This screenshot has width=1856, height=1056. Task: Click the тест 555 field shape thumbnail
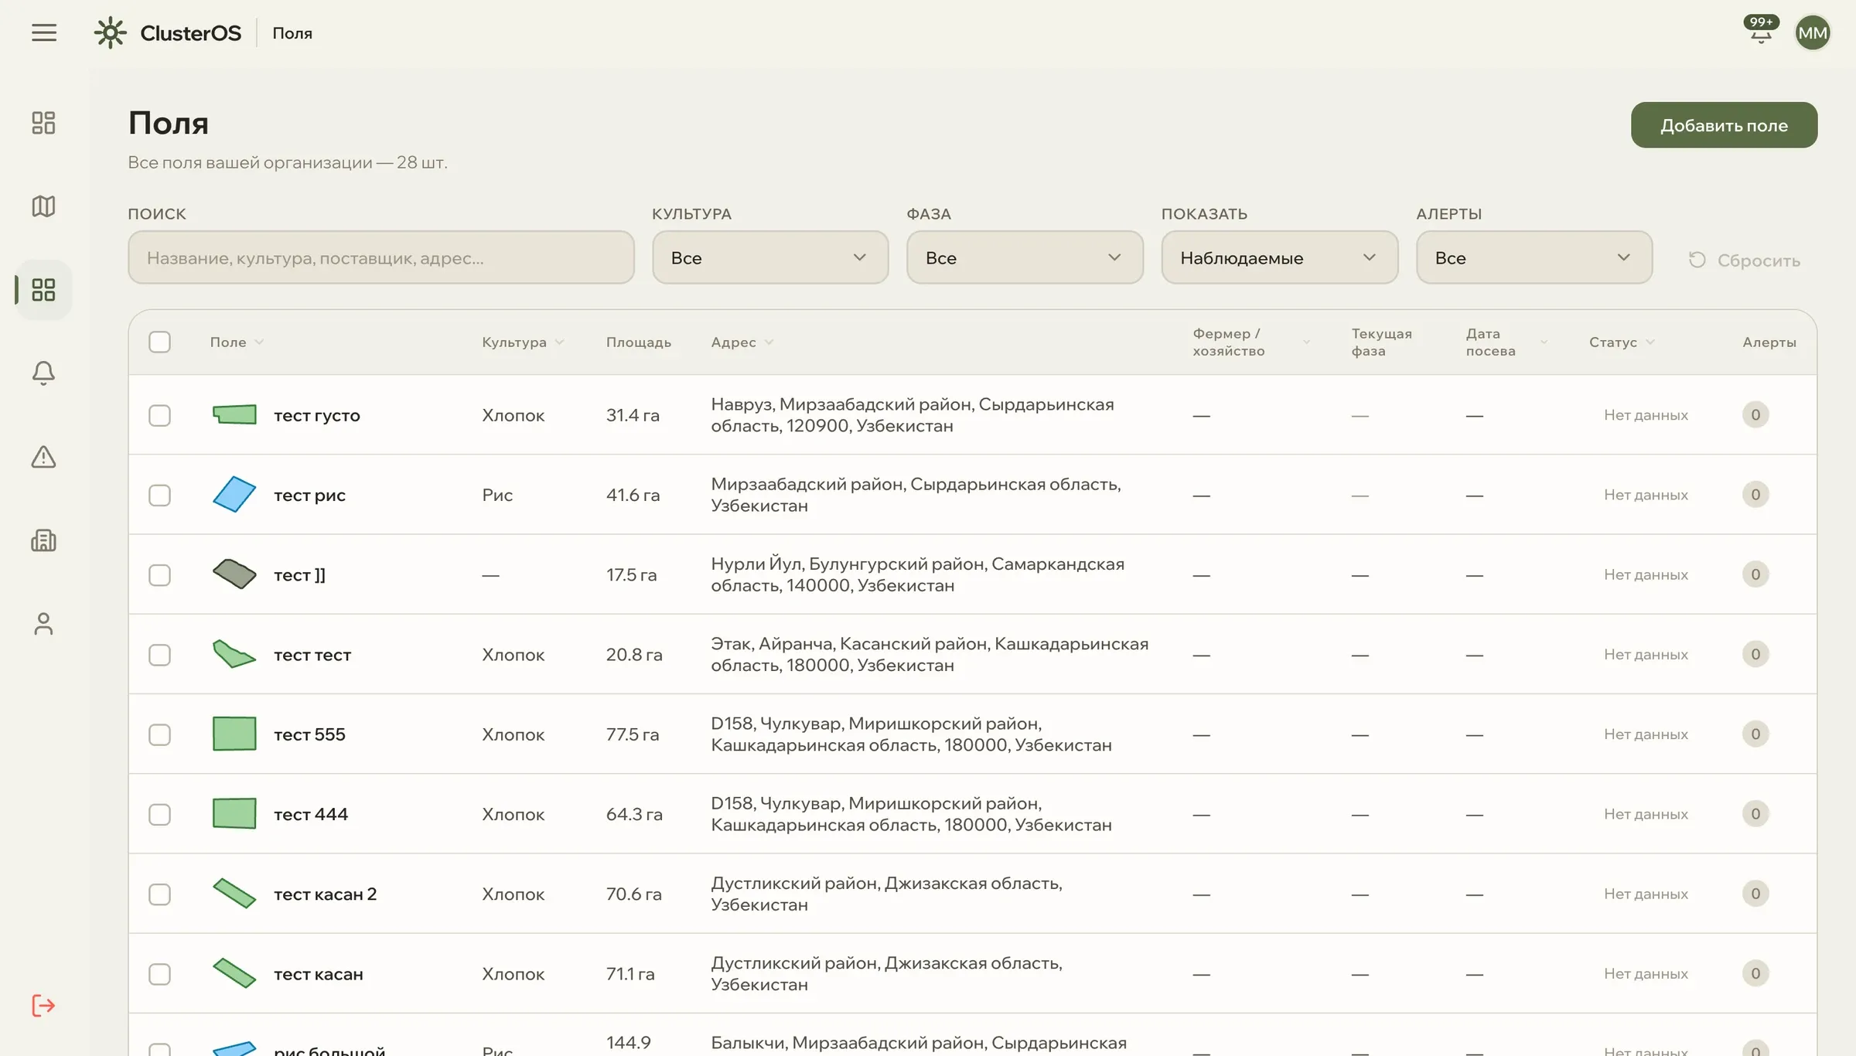click(x=234, y=734)
